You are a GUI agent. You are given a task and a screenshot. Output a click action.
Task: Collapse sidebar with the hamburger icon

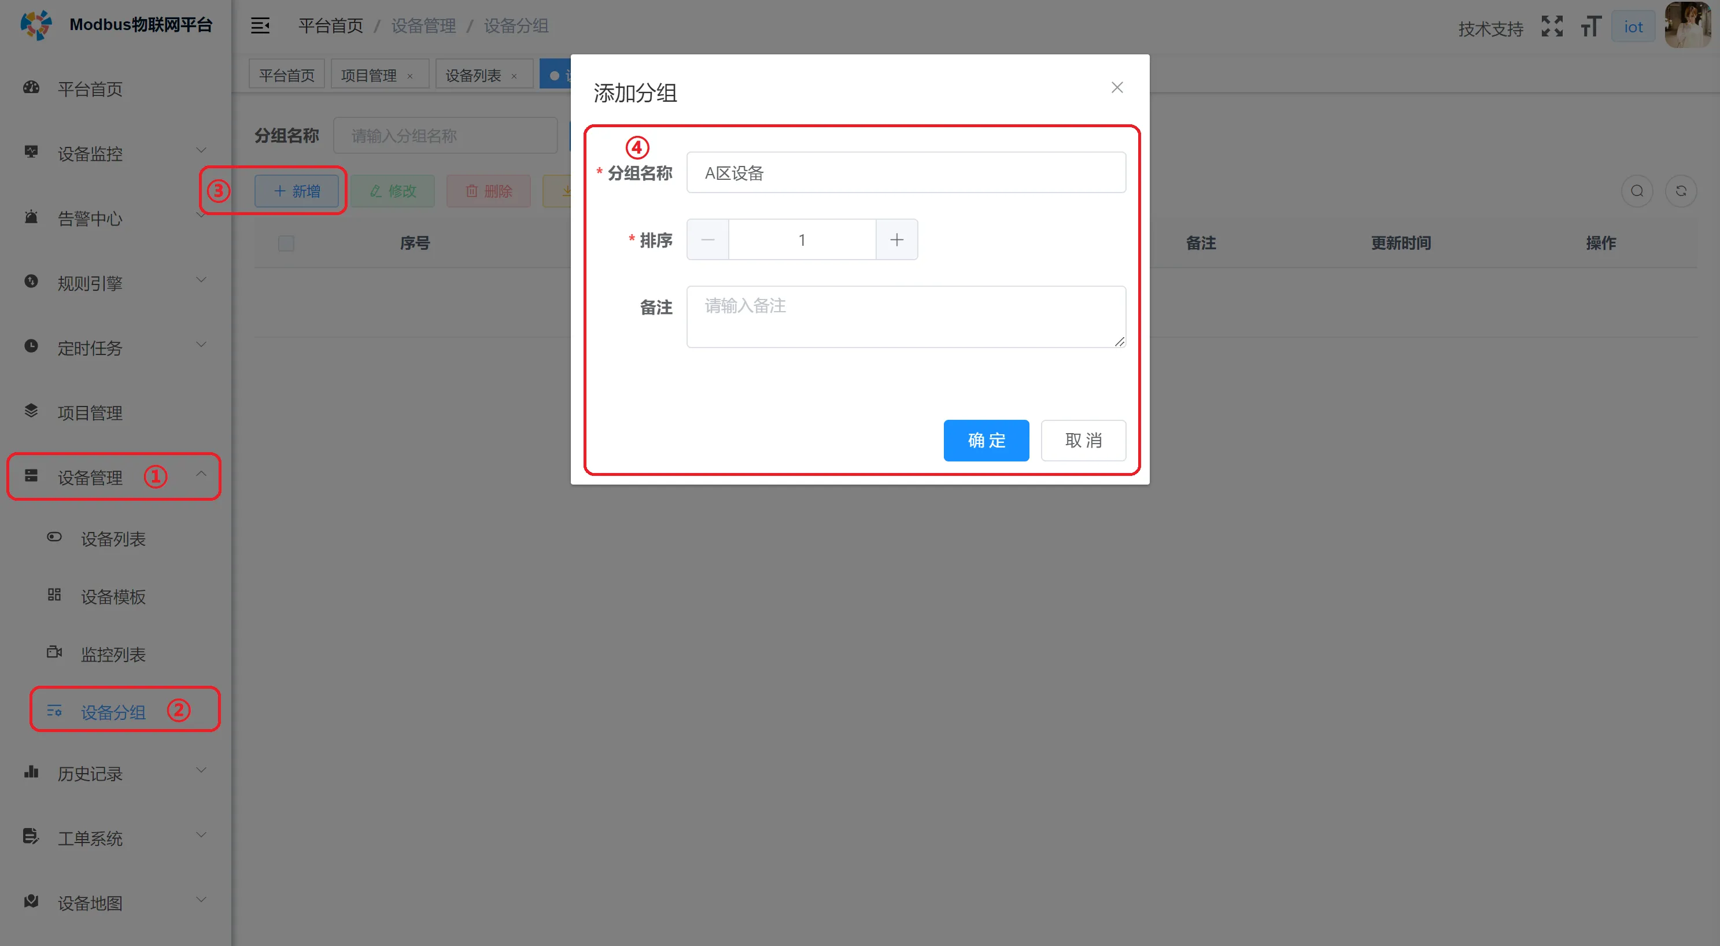(x=260, y=26)
